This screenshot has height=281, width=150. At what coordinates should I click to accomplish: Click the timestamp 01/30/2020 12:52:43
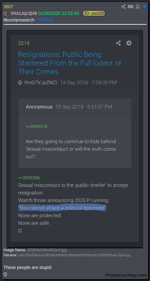pyautogui.click(x=59, y=13)
